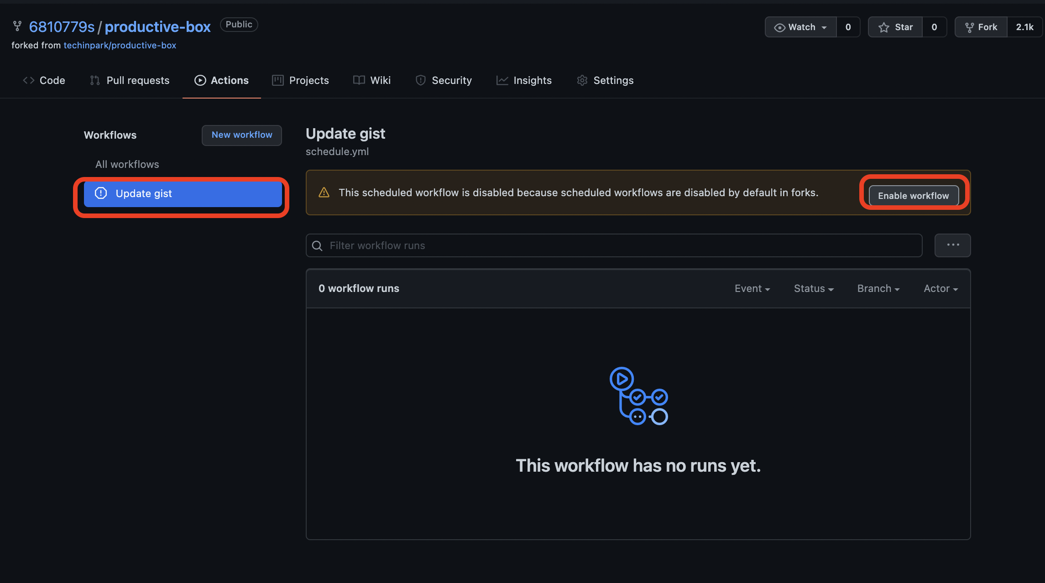Click the Star icon button
The height and width of the screenshot is (583, 1045).
(x=884, y=27)
